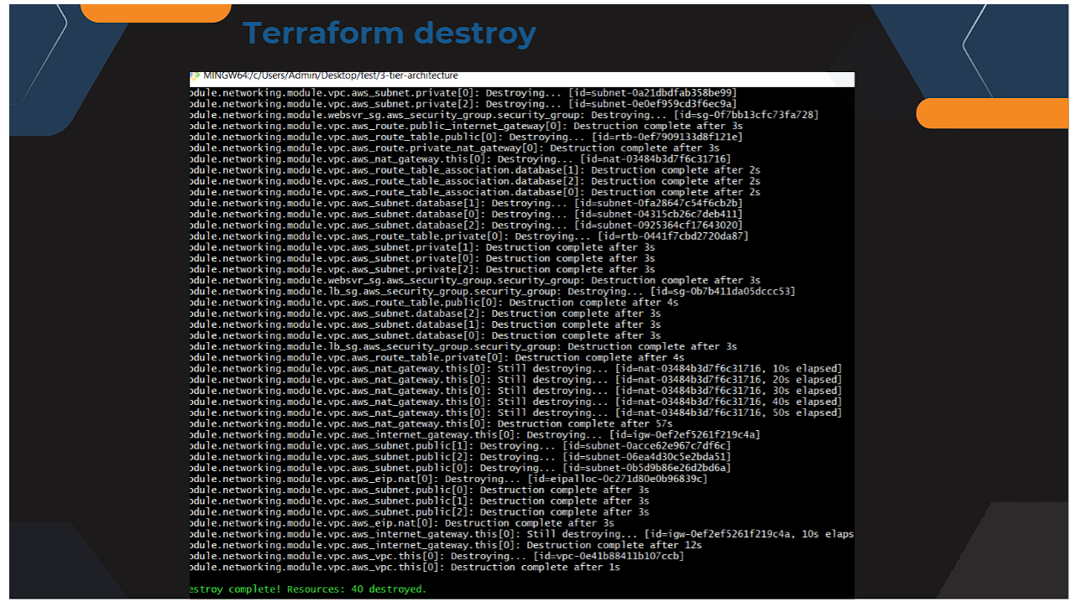The image size is (1076, 607).
Task: Click 'lb_sg' security group 'Destruction complete' line
Action: (464, 345)
